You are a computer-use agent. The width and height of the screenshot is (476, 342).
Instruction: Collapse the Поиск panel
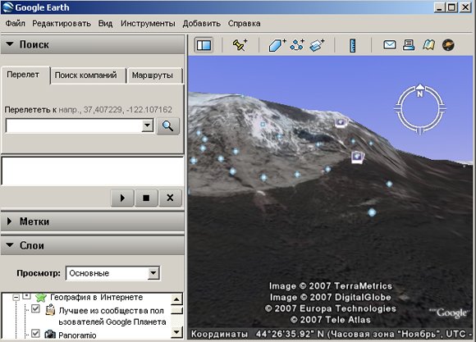(10, 44)
